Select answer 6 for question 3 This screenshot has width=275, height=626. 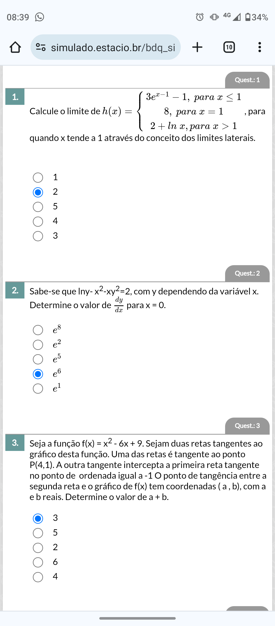pos(38,562)
